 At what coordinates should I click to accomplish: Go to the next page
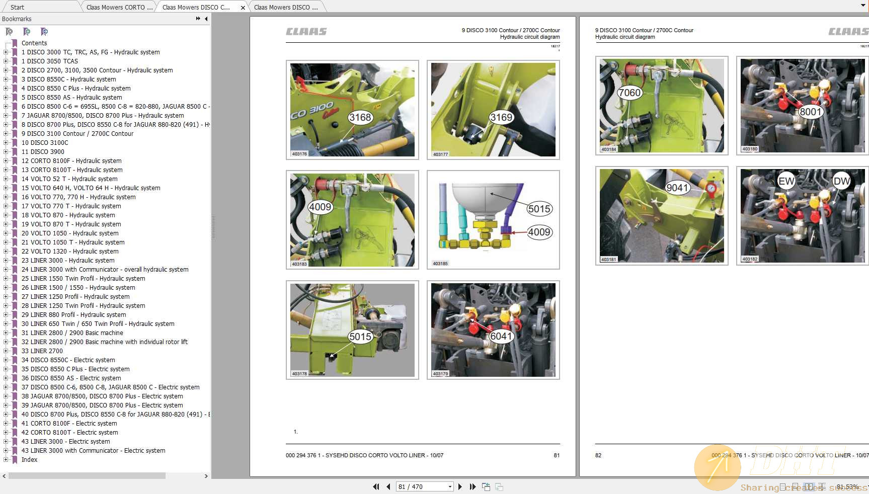(x=460, y=486)
